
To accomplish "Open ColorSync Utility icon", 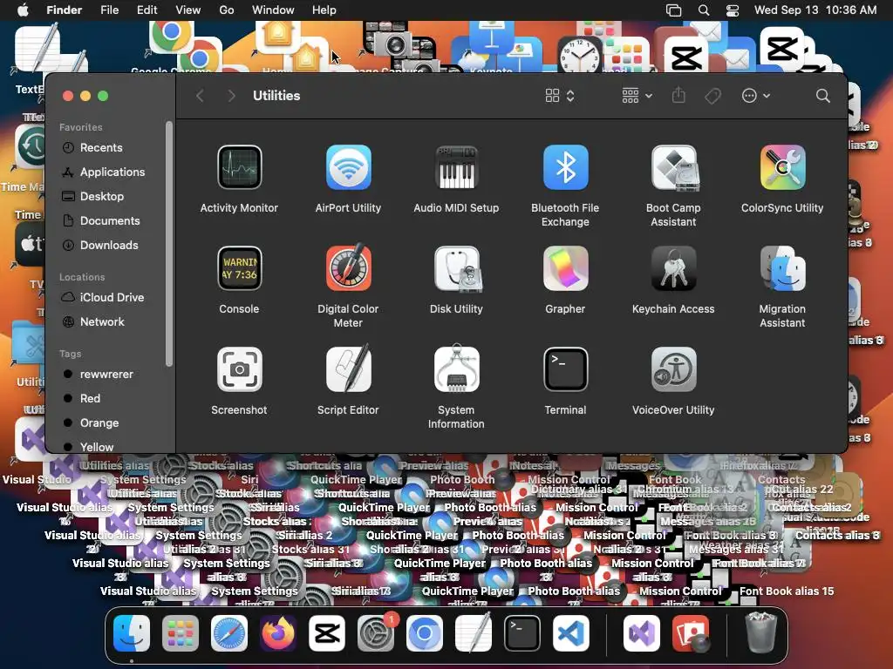I will point(782,167).
